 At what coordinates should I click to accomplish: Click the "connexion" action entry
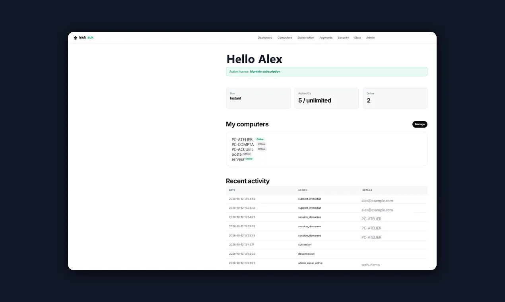pyautogui.click(x=305, y=245)
